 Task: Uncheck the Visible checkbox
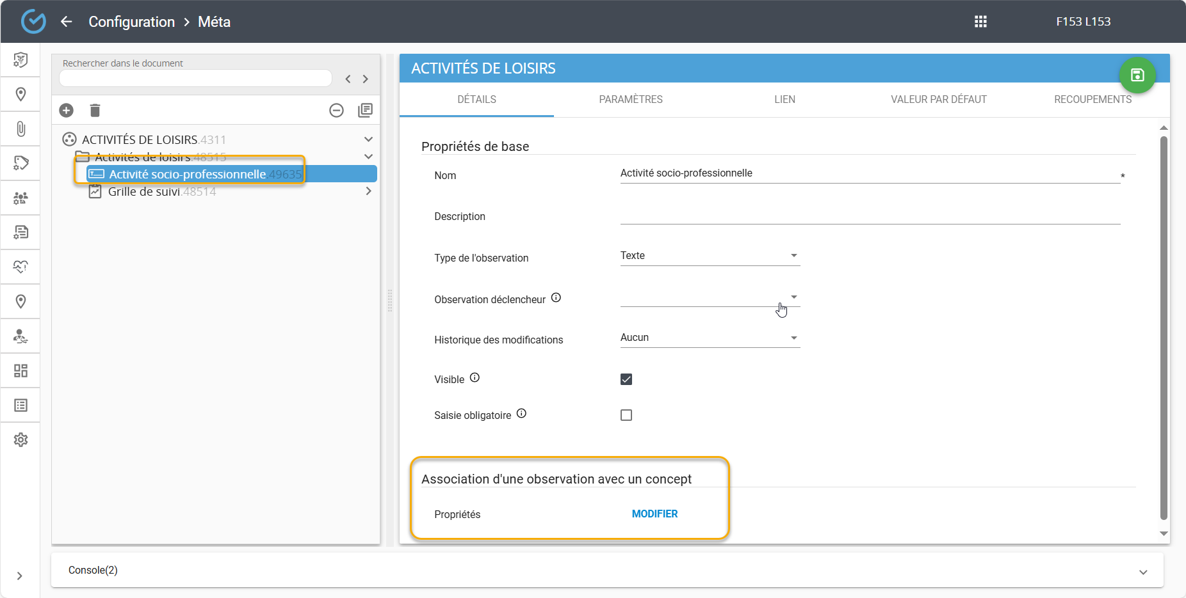click(626, 379)
